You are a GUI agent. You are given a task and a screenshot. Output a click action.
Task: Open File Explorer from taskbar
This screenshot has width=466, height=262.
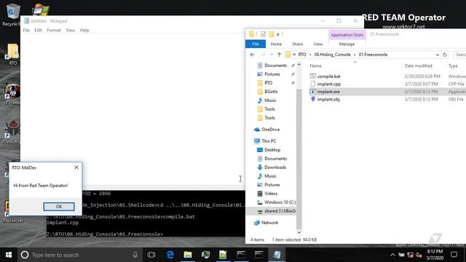(x=188, y=255)
